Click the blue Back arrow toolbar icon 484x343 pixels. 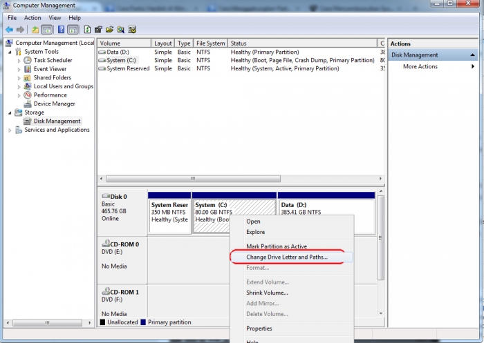pos(9,30)
